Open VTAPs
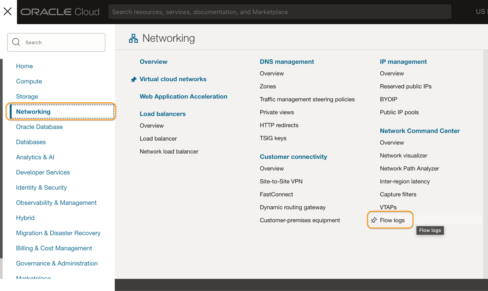Screen dimensions: 488x291 388,208
